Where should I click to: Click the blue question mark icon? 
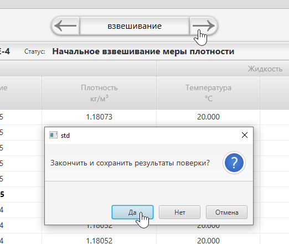pyautogui.click(x=234, y=163)
